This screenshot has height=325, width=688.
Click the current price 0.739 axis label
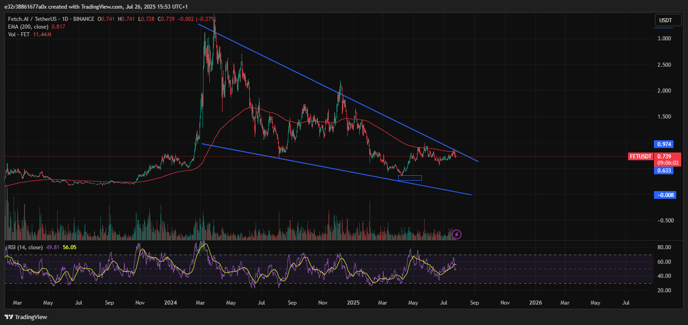coord(664,157)
